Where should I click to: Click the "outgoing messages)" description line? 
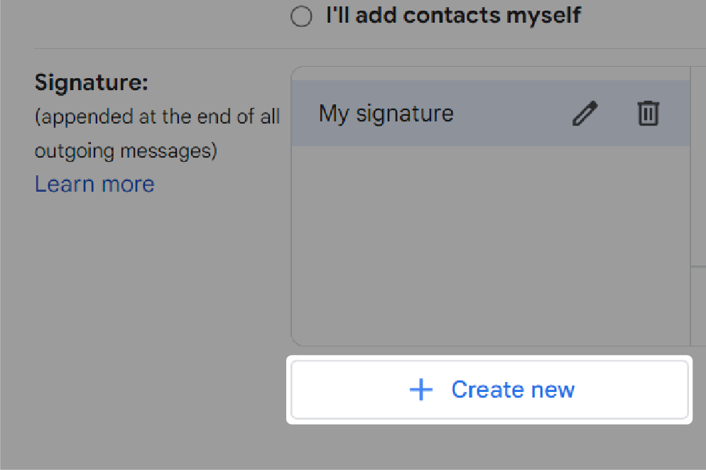pos(126,151)
